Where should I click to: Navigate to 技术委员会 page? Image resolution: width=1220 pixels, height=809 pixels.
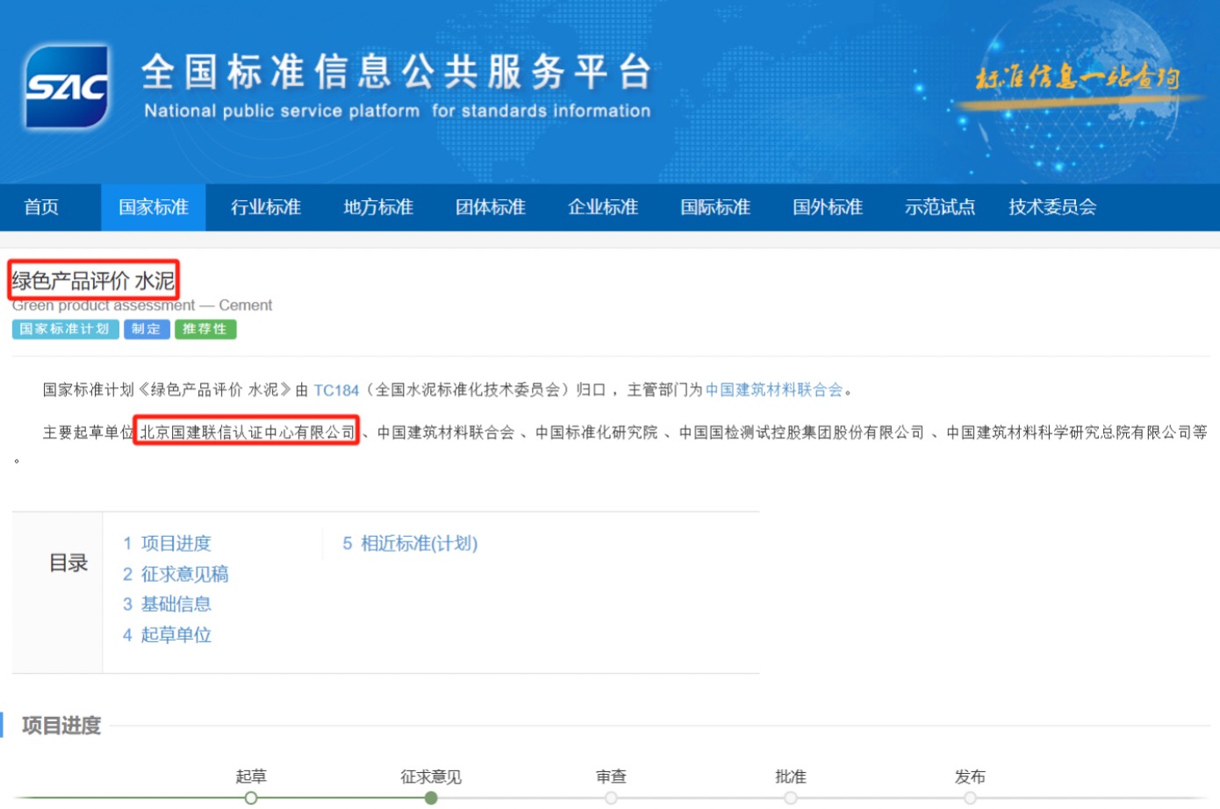(x=1051, y=207)
